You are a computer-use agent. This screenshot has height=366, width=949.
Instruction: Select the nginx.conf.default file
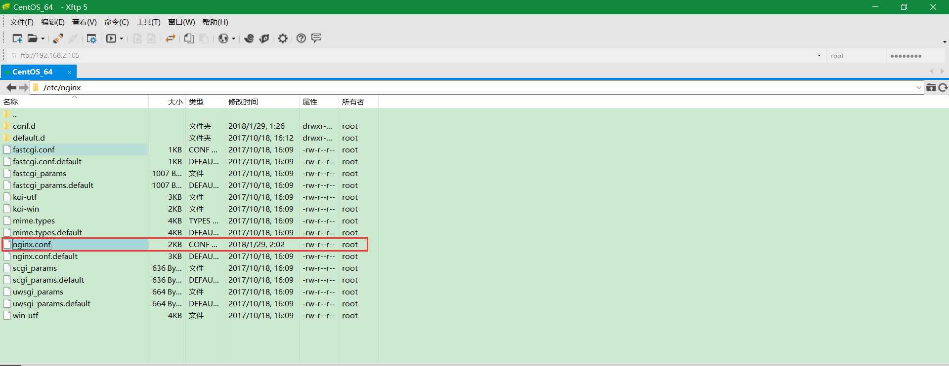[x=45, y=256]
